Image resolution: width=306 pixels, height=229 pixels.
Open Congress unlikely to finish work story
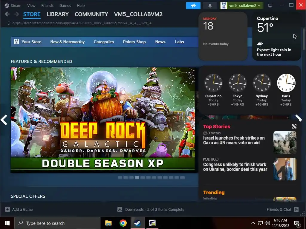coord(235,167)
